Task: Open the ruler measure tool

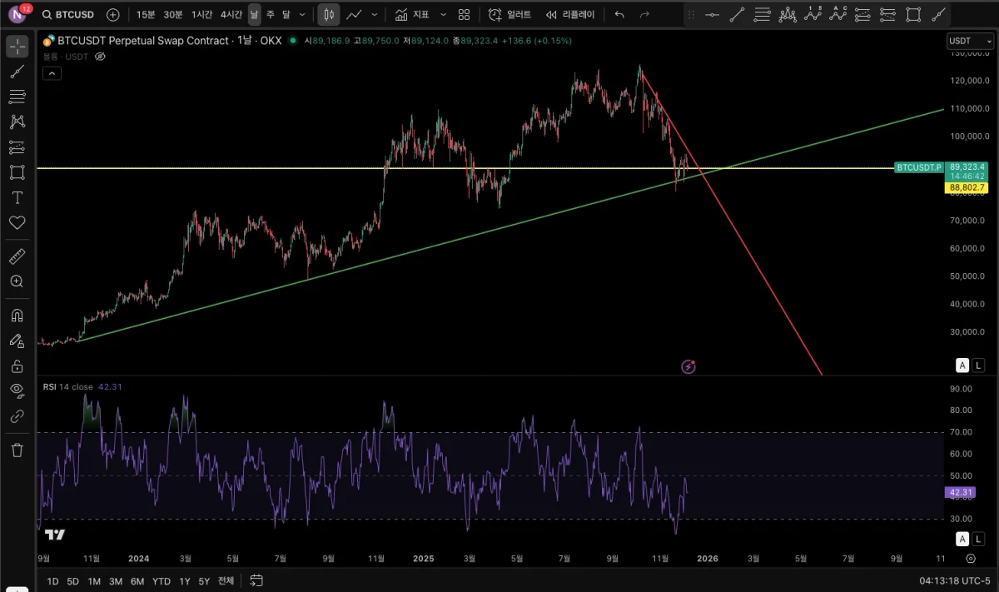Action: tap(17, 256)
